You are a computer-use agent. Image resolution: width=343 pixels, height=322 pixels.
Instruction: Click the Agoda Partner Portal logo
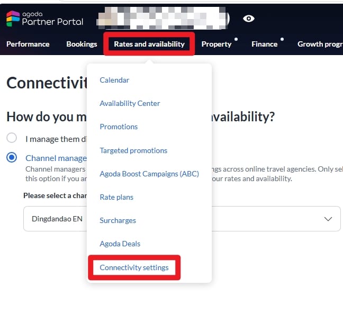click(45, 19)
